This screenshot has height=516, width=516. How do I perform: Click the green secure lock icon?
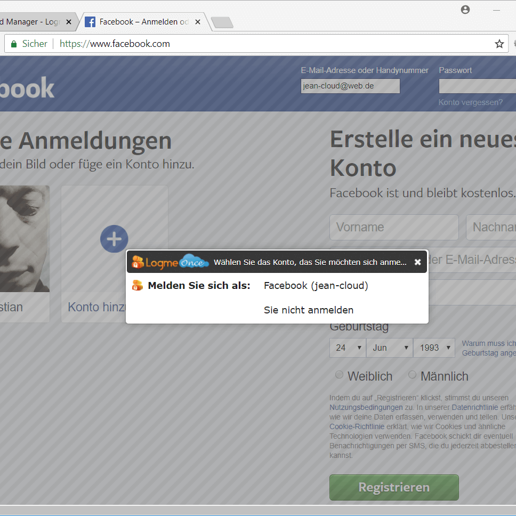point(14,44)
